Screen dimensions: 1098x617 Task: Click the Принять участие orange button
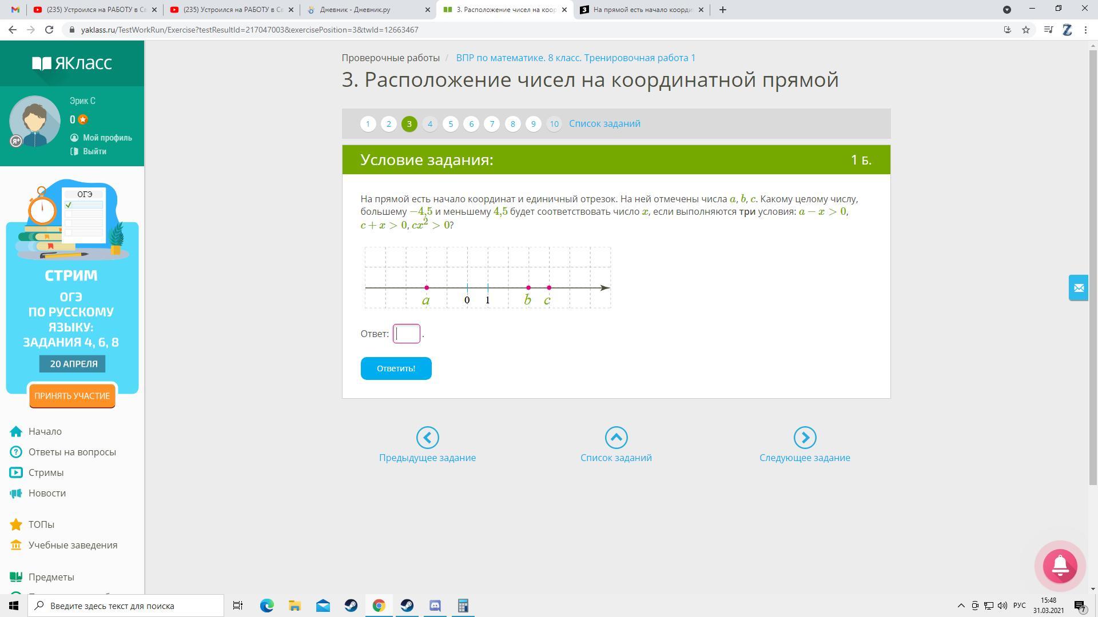[x=72, y=396]
